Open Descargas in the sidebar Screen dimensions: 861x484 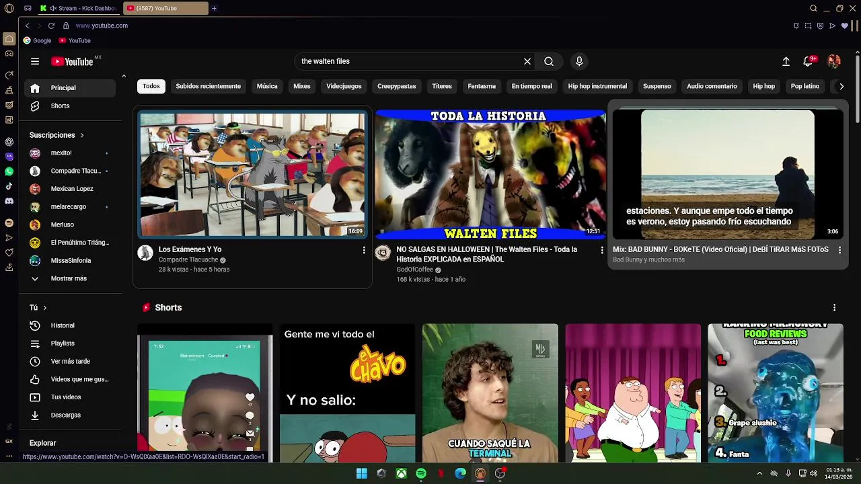(x=70, y=415)
